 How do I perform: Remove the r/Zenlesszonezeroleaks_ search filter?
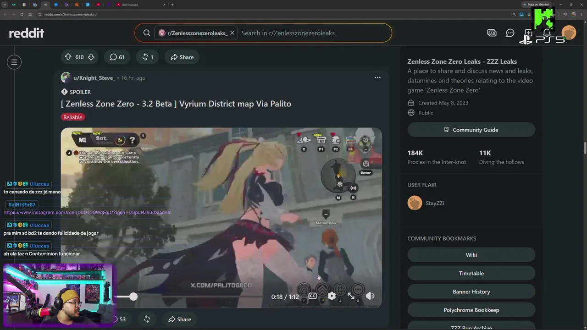coord(232,33)
